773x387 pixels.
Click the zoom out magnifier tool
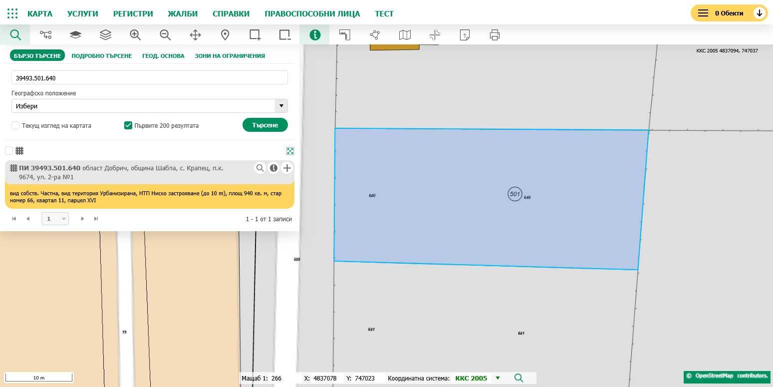tap(165, 35)
